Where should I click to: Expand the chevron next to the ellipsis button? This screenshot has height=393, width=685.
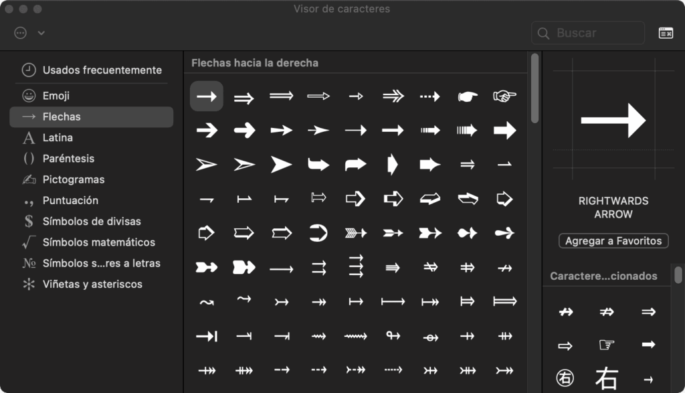41,33
